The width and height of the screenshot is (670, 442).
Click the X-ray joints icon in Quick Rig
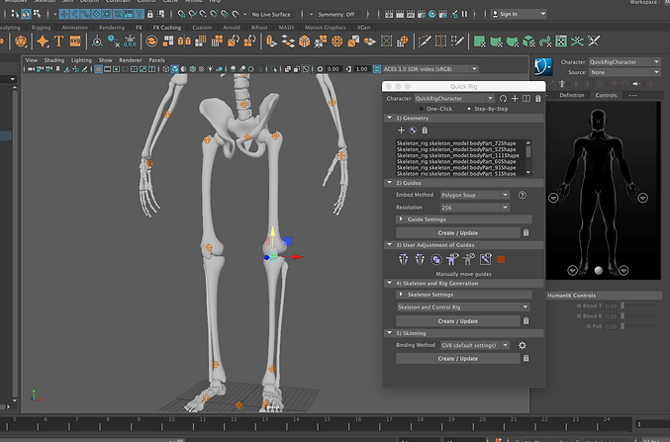485,259
